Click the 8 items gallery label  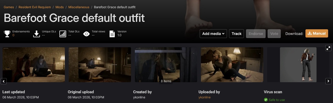[x=166, y=81]
